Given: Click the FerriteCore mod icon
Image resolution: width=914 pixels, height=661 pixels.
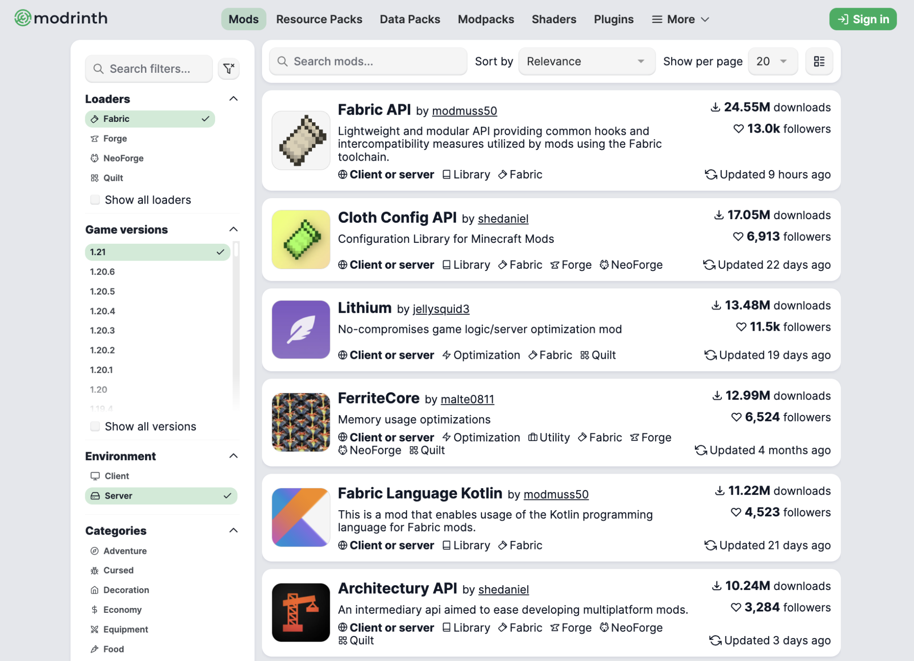Looking at the screenshot, I should [301, 422].
